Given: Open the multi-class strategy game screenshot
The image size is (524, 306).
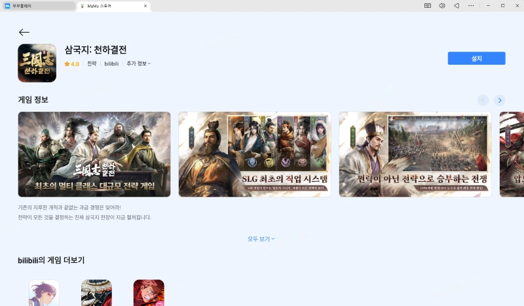Looking at the screenshot, I should tap(94, 154).
